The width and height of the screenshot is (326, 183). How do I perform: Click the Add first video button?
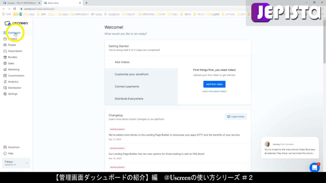[x=214, y=84]
